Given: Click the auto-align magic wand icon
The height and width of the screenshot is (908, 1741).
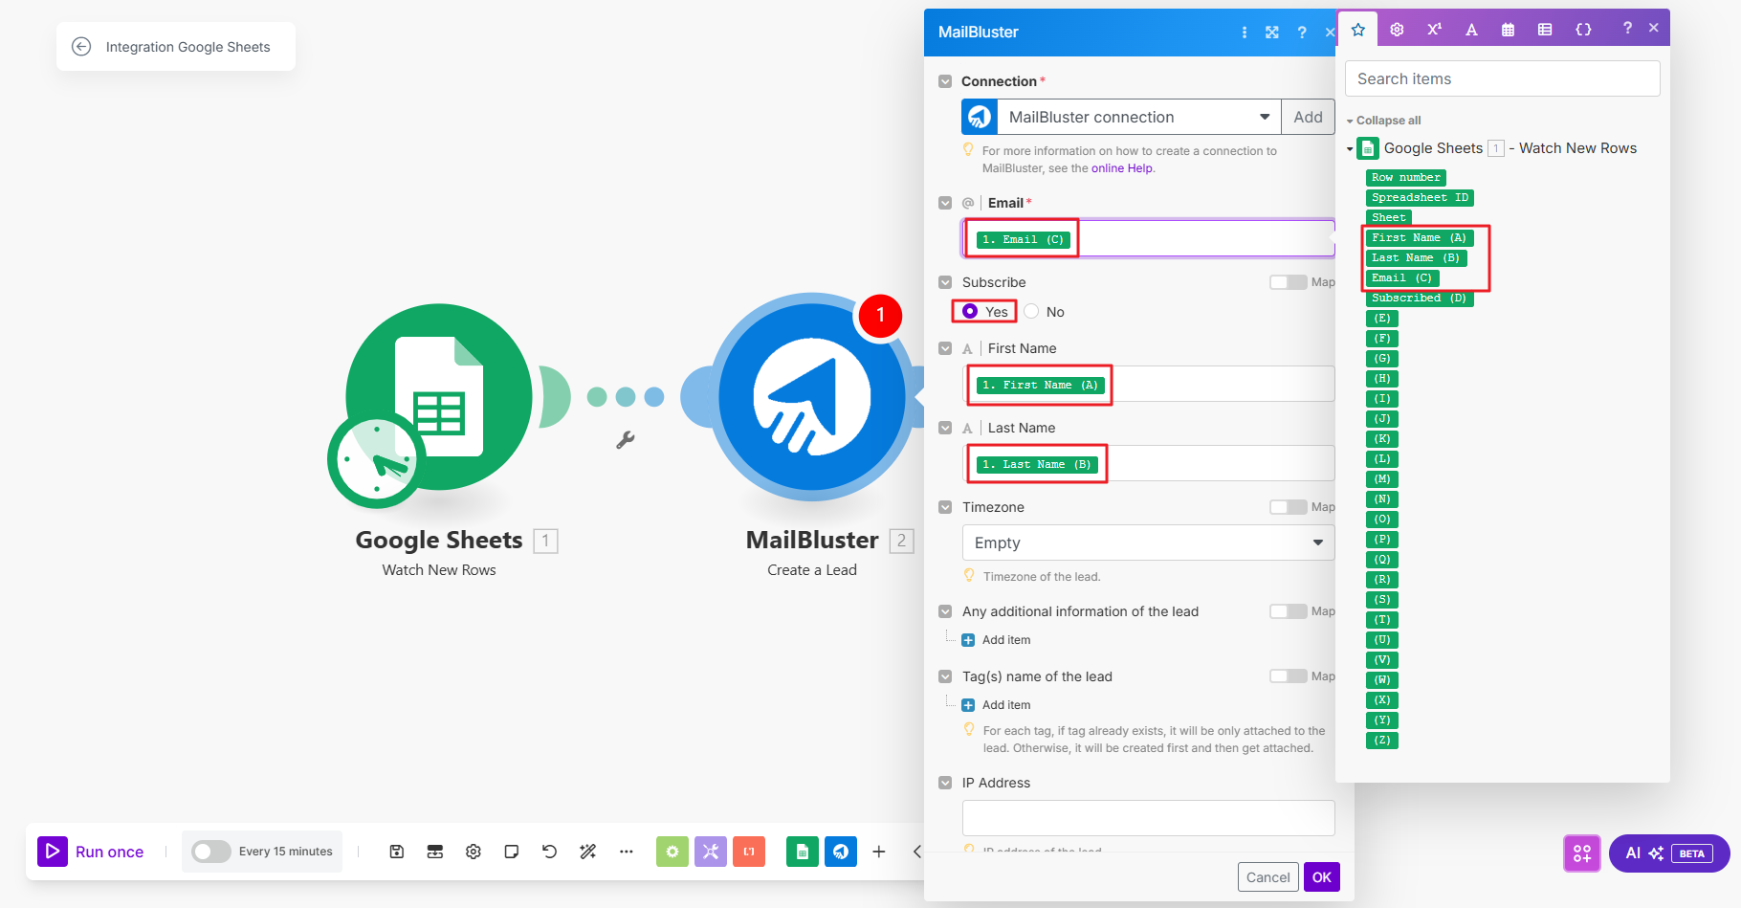Looking at the screenshot, I should tap(587, 852).
